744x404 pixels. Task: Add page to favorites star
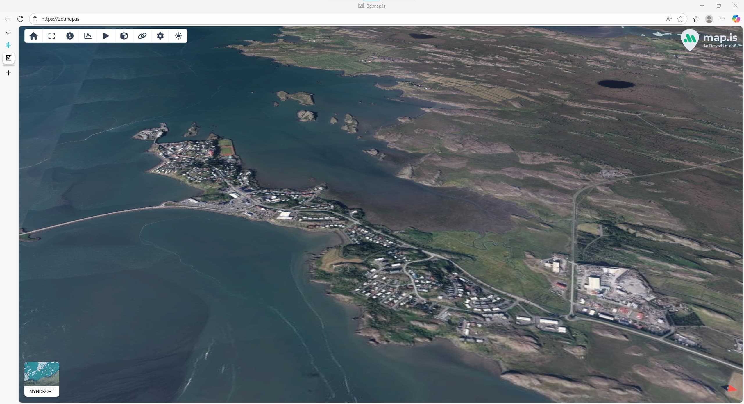click(x=680, y=19)
